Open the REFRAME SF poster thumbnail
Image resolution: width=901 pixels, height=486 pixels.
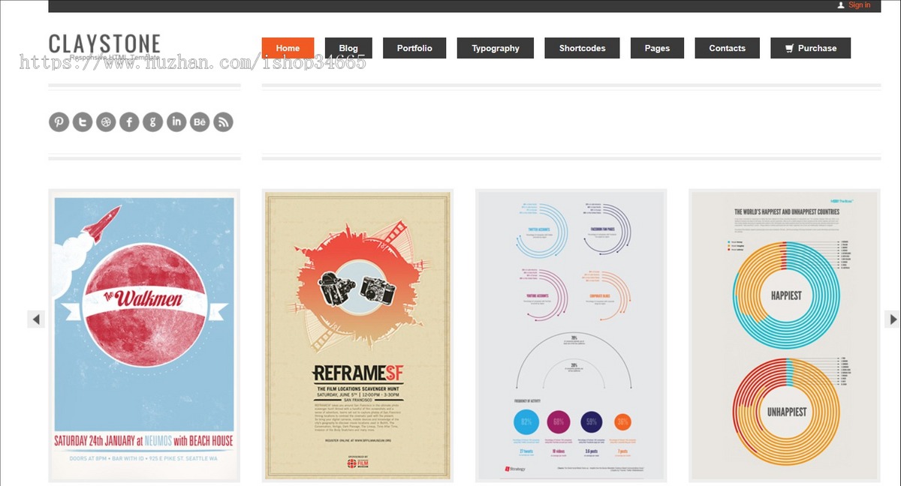(x=357, y=335)
